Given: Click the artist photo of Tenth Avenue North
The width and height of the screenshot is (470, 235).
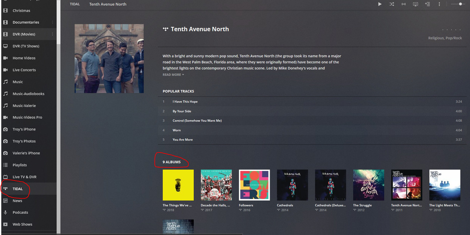Looking at the screenshot, I should click(109, 59).
